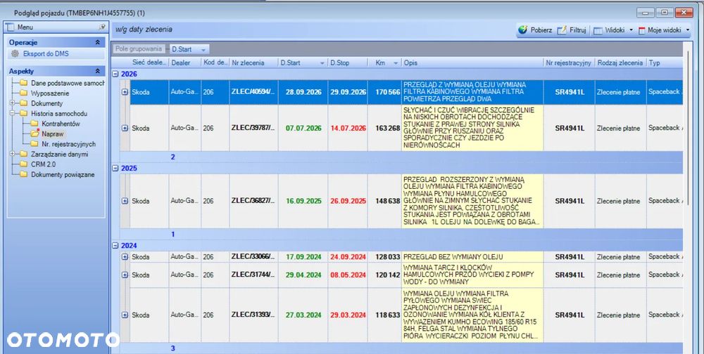Click the window maximize button
Image resolution: width=704 pixels, height=354 pixels.
665,13
